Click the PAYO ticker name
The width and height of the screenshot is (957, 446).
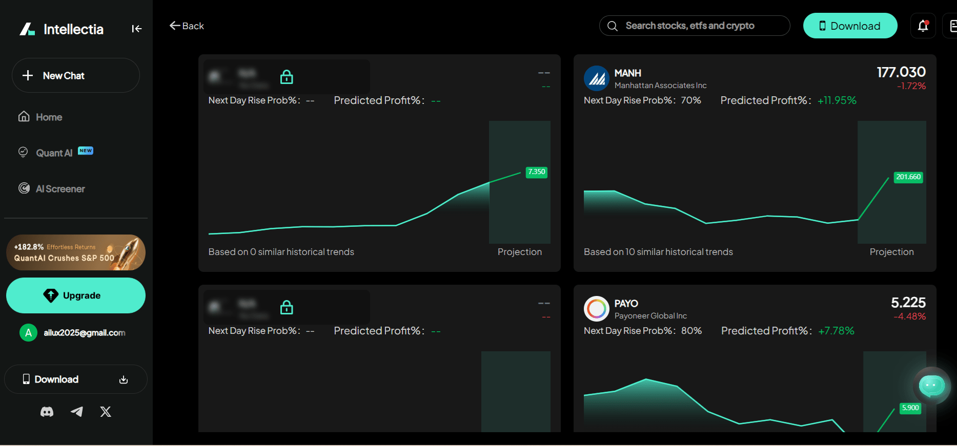[626, 304]
